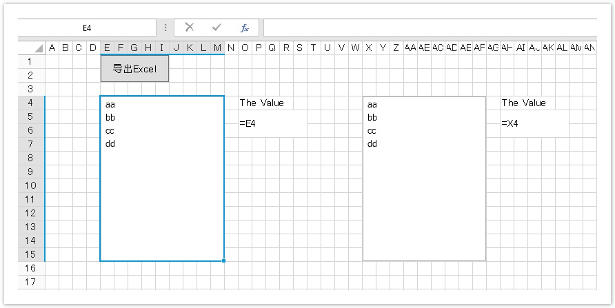Viewport: 615px width, 308px height.
Task: Click the three-dot handle beside the name box
Action: click(x=165, y=28)
